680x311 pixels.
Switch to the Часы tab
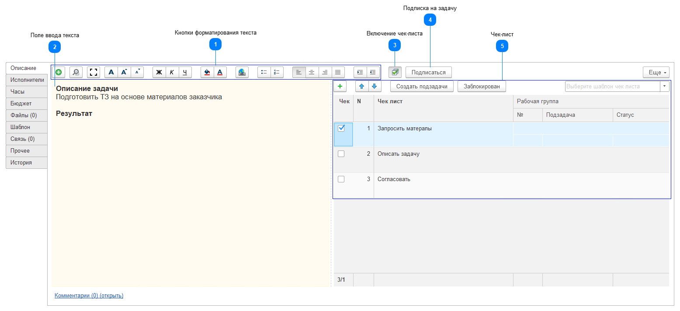(27, 92)
